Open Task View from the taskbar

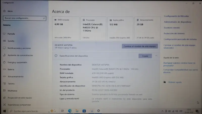pos(62,111)
